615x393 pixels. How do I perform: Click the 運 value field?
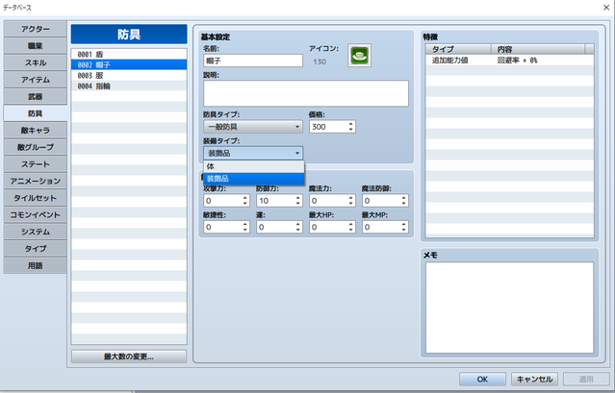(x=275, y=227)
